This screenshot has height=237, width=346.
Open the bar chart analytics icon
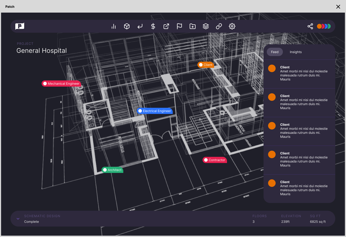coord(114,26)
